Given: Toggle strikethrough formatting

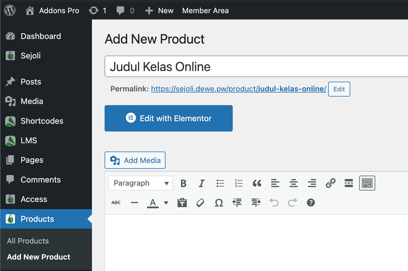Looking at the screenshot, I should tap(116, 203).
